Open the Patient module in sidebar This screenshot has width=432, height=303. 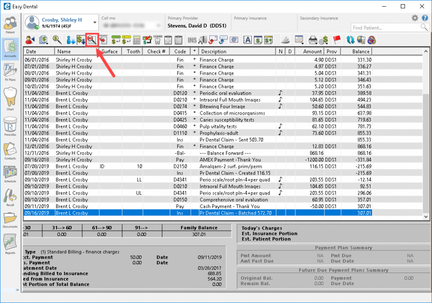tap(10, 25)
